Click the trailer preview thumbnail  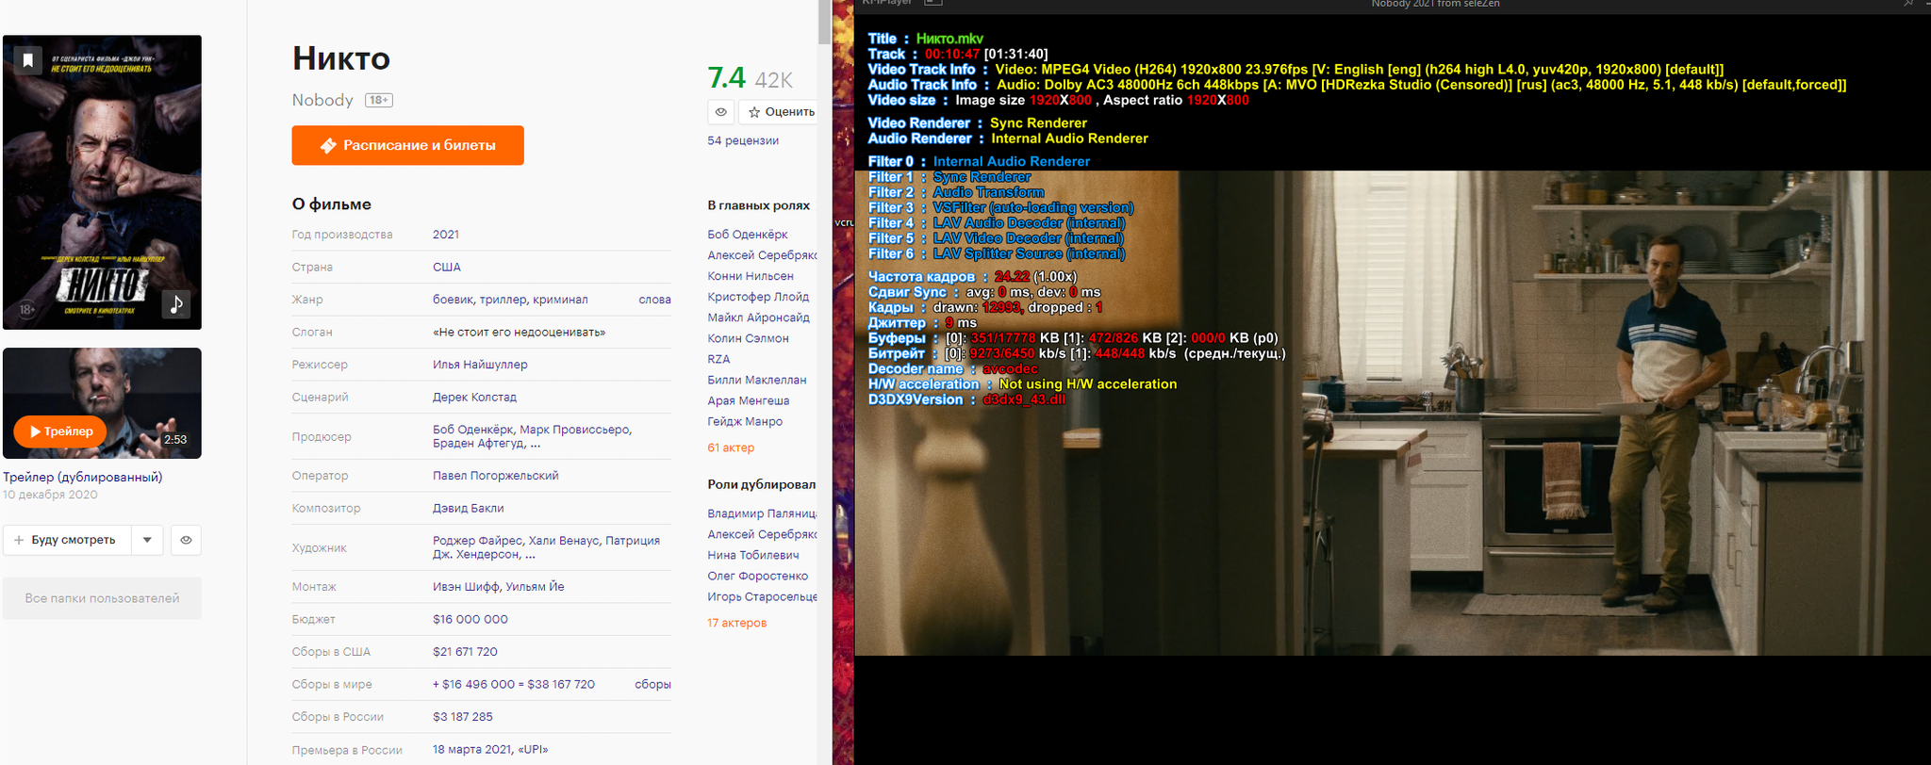pyautogui.click(x=102, y=403)
